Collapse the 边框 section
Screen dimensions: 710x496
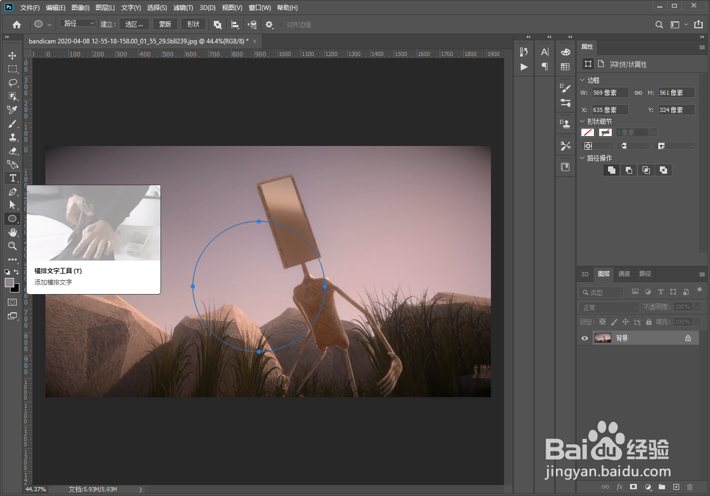(582, 80)
